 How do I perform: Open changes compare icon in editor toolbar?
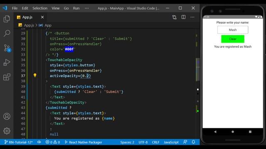coord(175,17)
